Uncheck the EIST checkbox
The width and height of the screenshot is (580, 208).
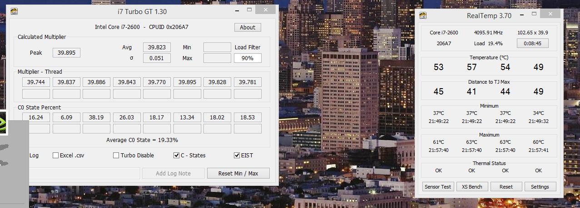tap(237, 155)
